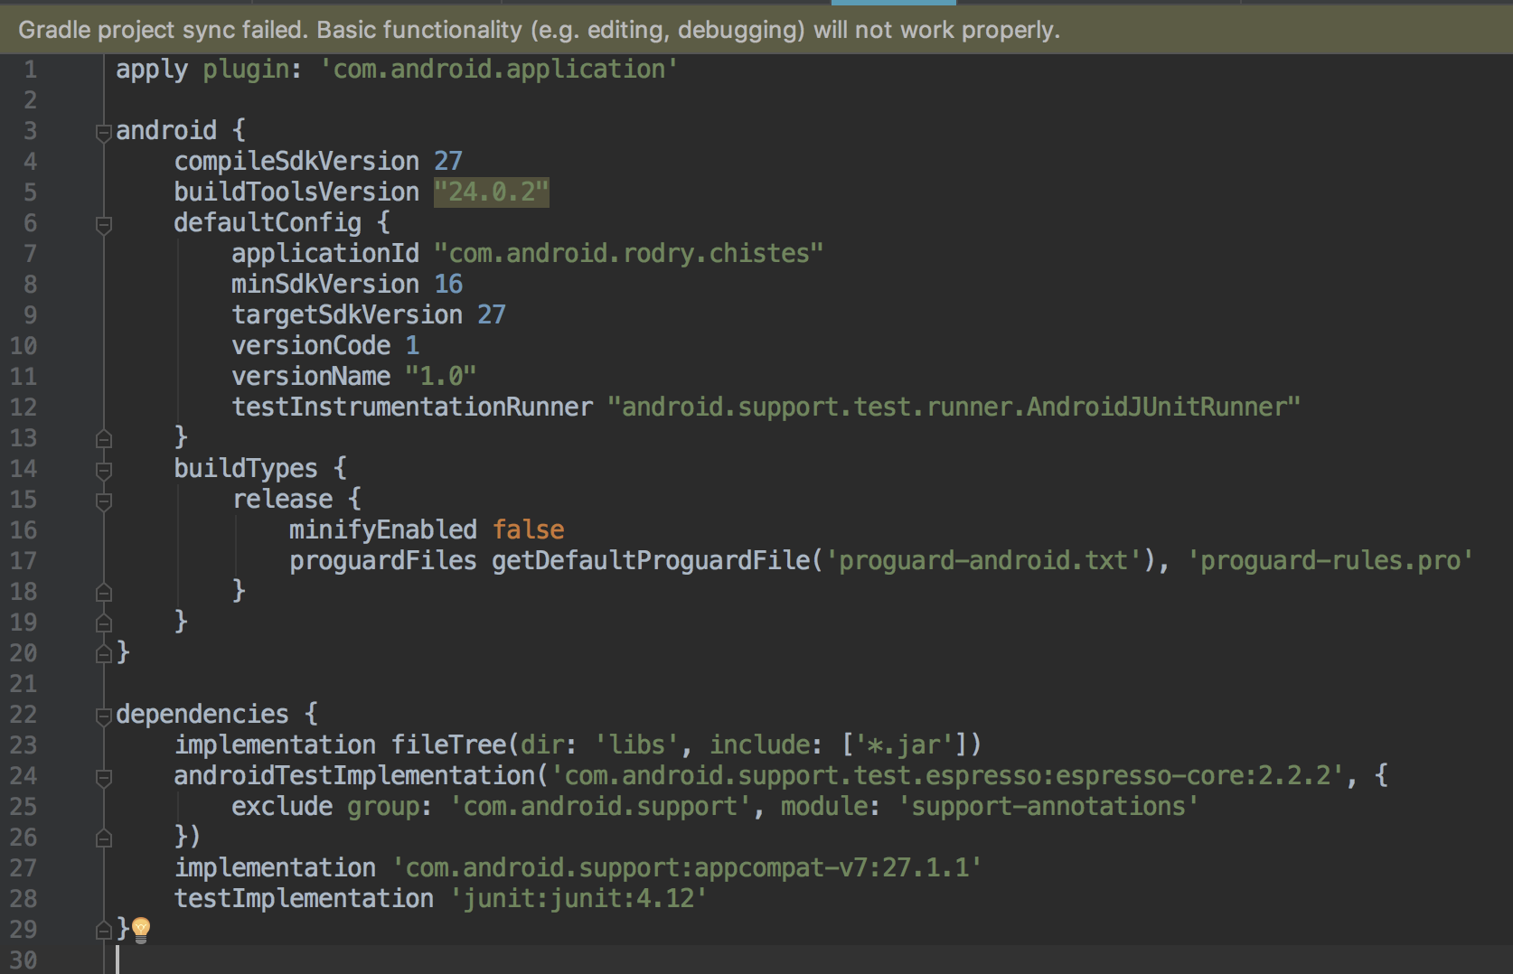Collapse the release block fold marker

(x=104, y=501)
